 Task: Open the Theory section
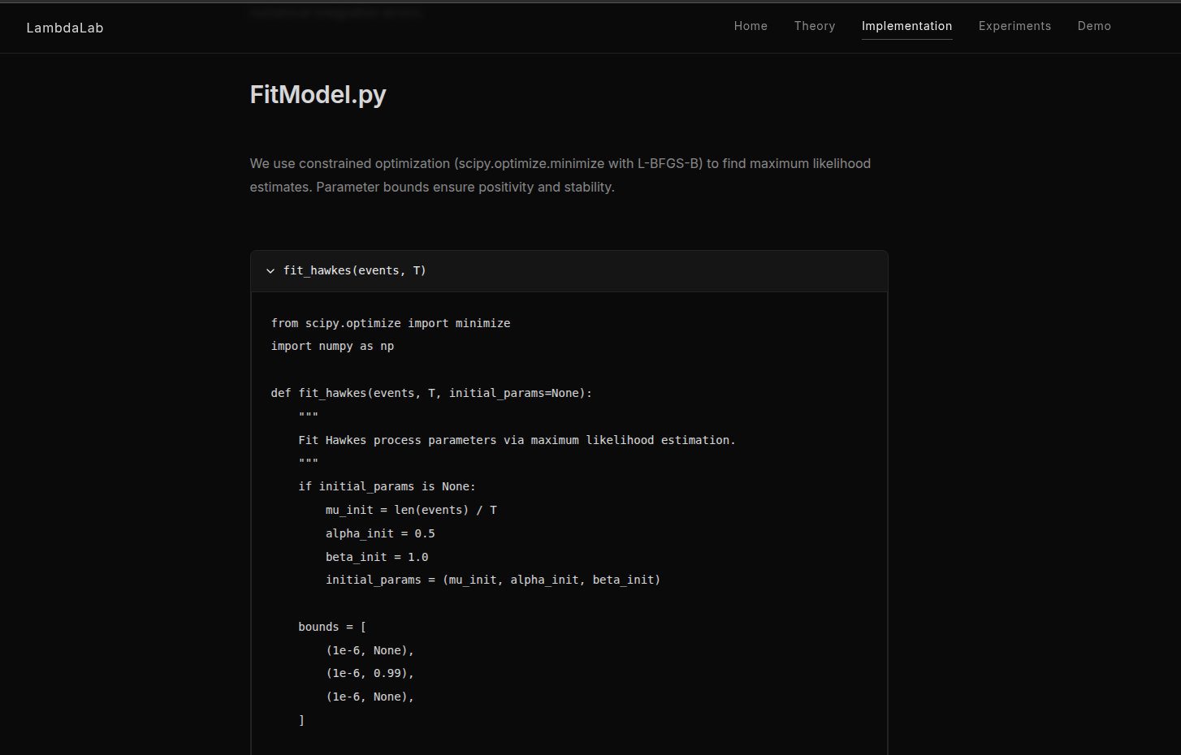(x=815, y=26)
